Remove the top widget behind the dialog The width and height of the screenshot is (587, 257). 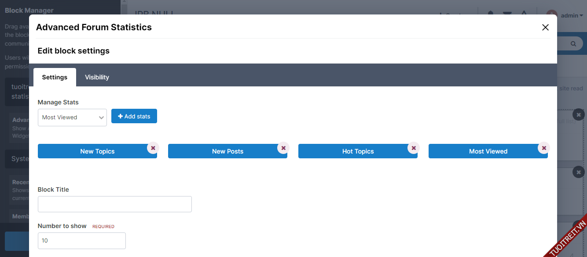pos(578,114)
